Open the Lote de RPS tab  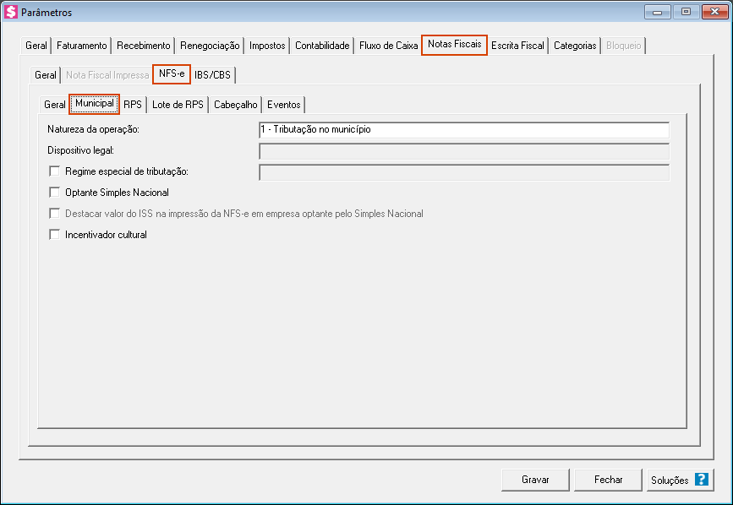[x=178, y=105]
